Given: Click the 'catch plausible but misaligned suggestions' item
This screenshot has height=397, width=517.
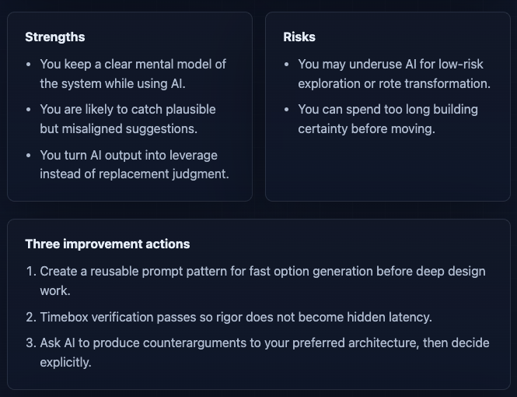Looking at the screenshot, I should pyautogui.click(x=128, y=119).
